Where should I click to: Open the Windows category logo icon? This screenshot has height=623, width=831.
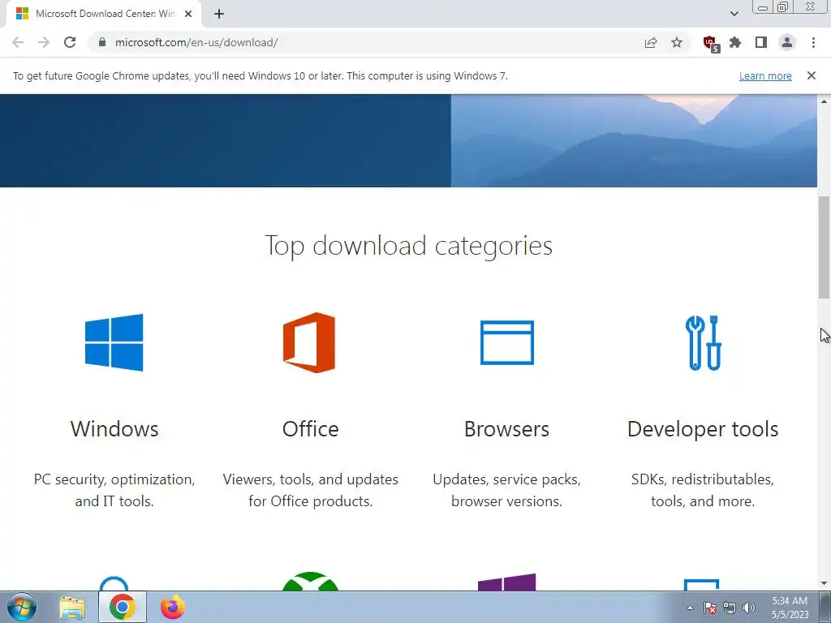[114, 342]
